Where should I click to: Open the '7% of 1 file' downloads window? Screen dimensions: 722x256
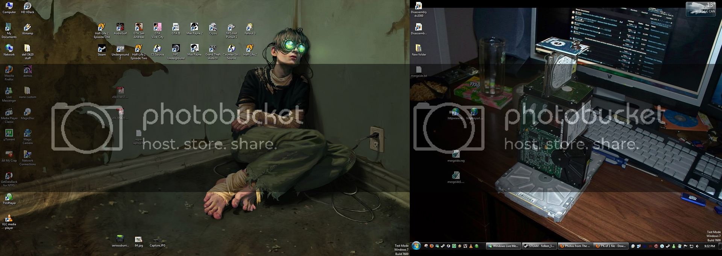611,246
